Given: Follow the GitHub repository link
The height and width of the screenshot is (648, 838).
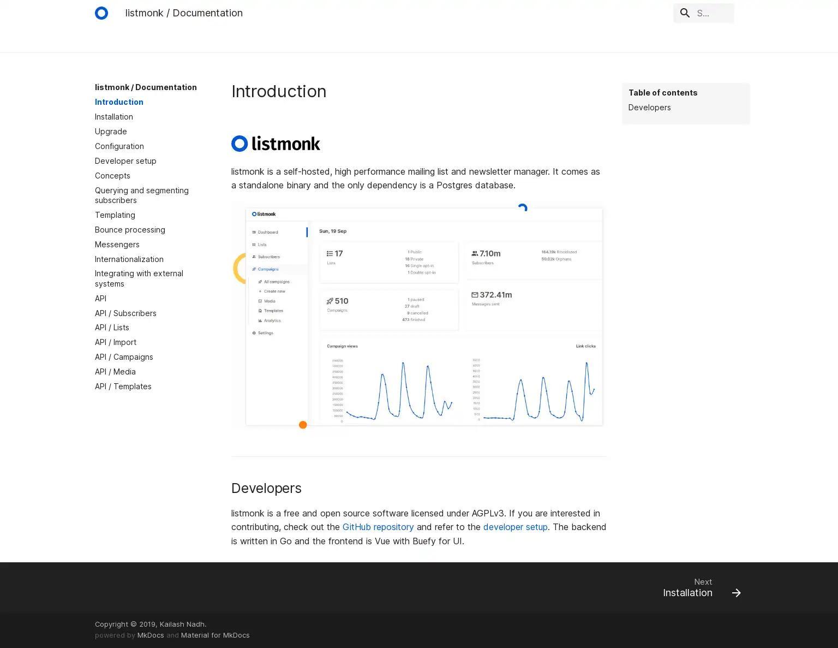Looking at the screenshot, I should coord(378,527).
